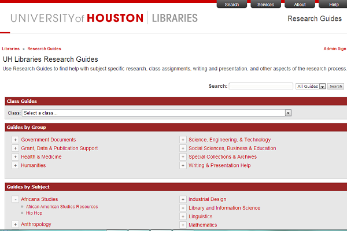
Task: Open the Industrial Design link
Action: coord(208,199)
